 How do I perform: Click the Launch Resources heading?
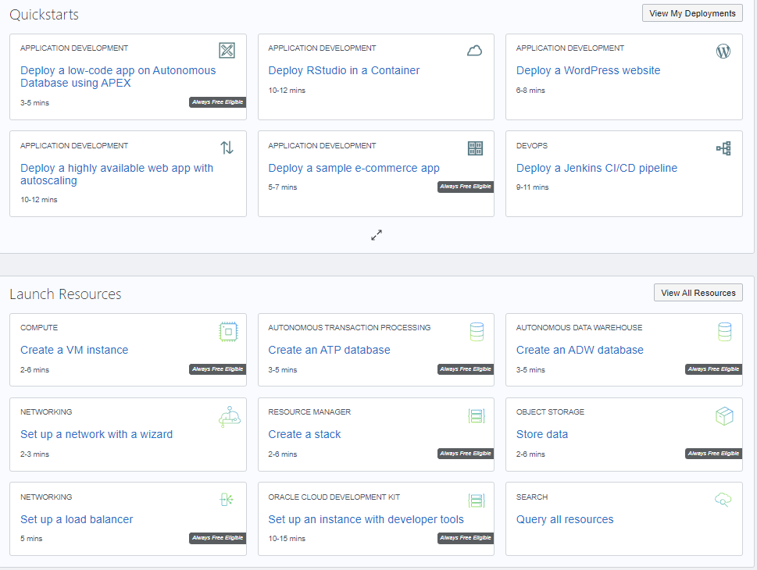point(66,294)
